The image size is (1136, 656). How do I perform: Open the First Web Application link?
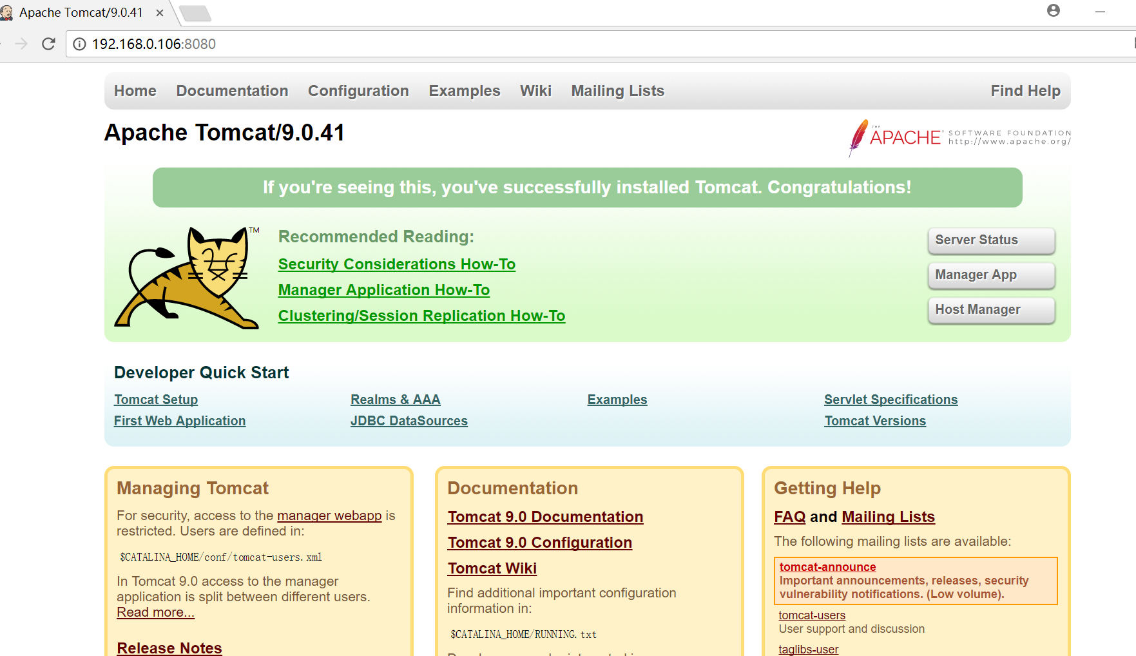pyautogui.click(x=180, y=421)
